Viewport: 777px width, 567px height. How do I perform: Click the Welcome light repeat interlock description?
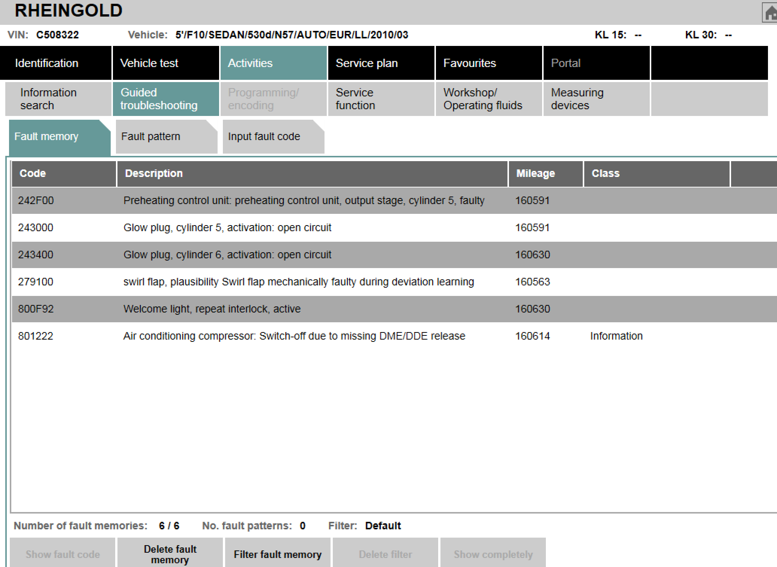coord(212,309)
